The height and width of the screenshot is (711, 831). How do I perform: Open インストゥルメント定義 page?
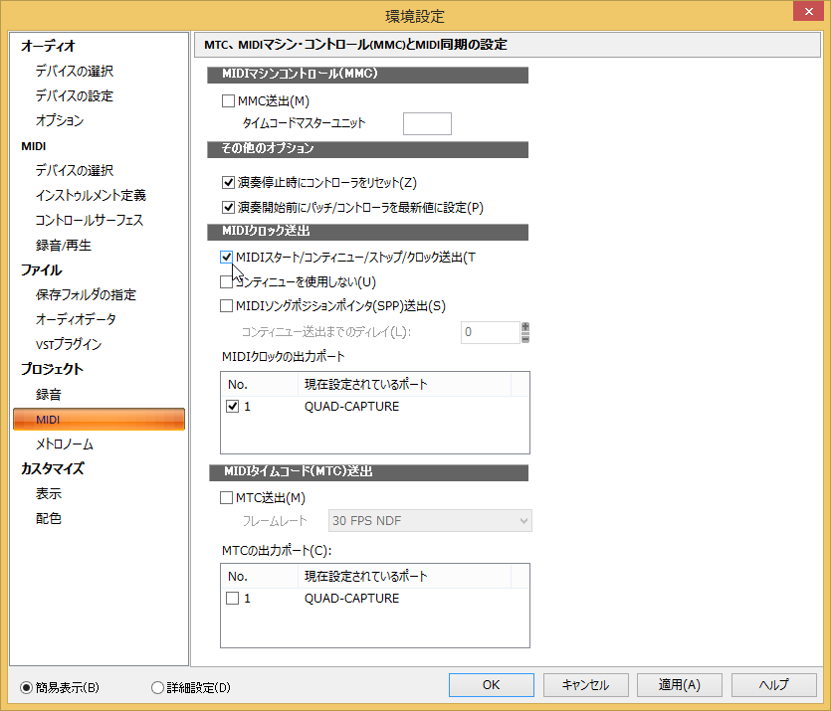91,195
